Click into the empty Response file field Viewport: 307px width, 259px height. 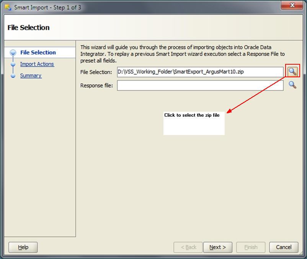[200, 85]
